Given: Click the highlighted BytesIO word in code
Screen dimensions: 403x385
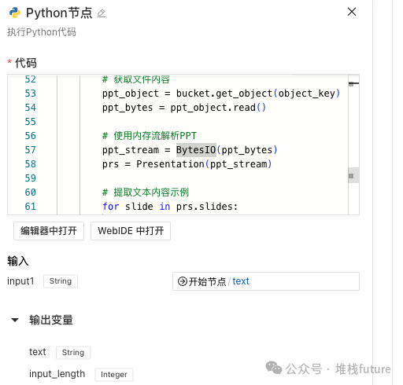Looking at the screenshot, I should point(196,150).
